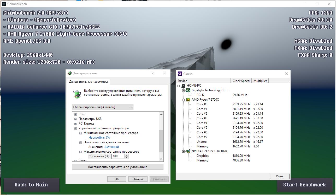Image resolution: width=336 pixels, height=195 pixels.
Task: Expand the Параметры USB node
Action: tap(75, 119)
